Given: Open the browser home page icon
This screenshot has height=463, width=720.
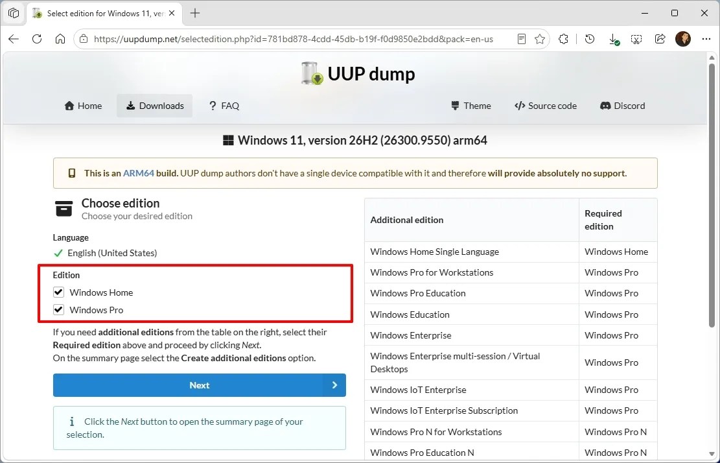Looking at the screenshot, I should tap(60, 39).
